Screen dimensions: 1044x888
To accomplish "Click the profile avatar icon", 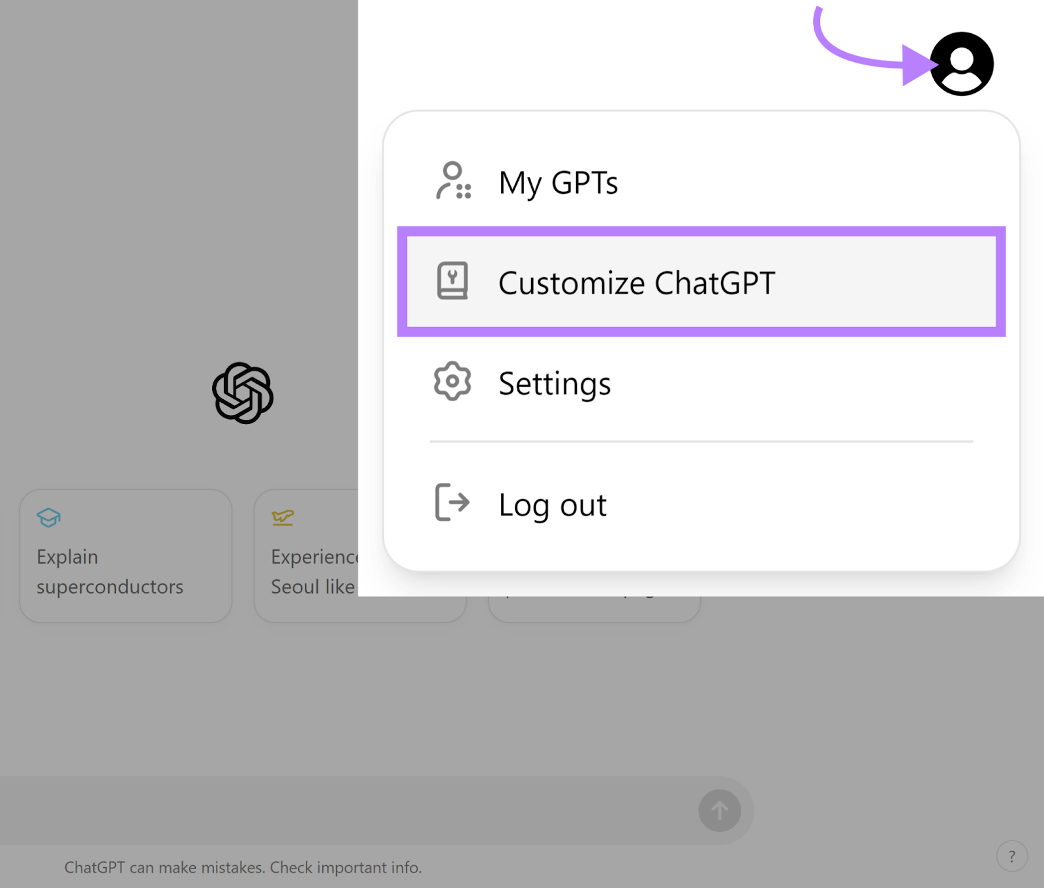I will pyautogui.click(x=961, y=64).
